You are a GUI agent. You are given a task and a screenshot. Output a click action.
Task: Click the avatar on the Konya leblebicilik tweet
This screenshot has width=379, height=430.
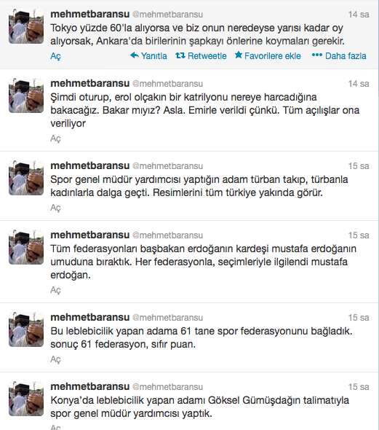coord(26,399)
